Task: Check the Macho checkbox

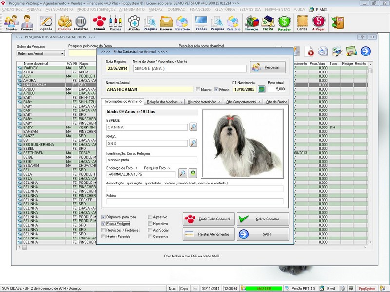Action: (x=197, y=90)
